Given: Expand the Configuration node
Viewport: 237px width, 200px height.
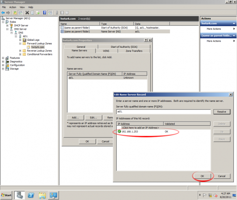Looking at the screenshot, I should pos(3,65).
